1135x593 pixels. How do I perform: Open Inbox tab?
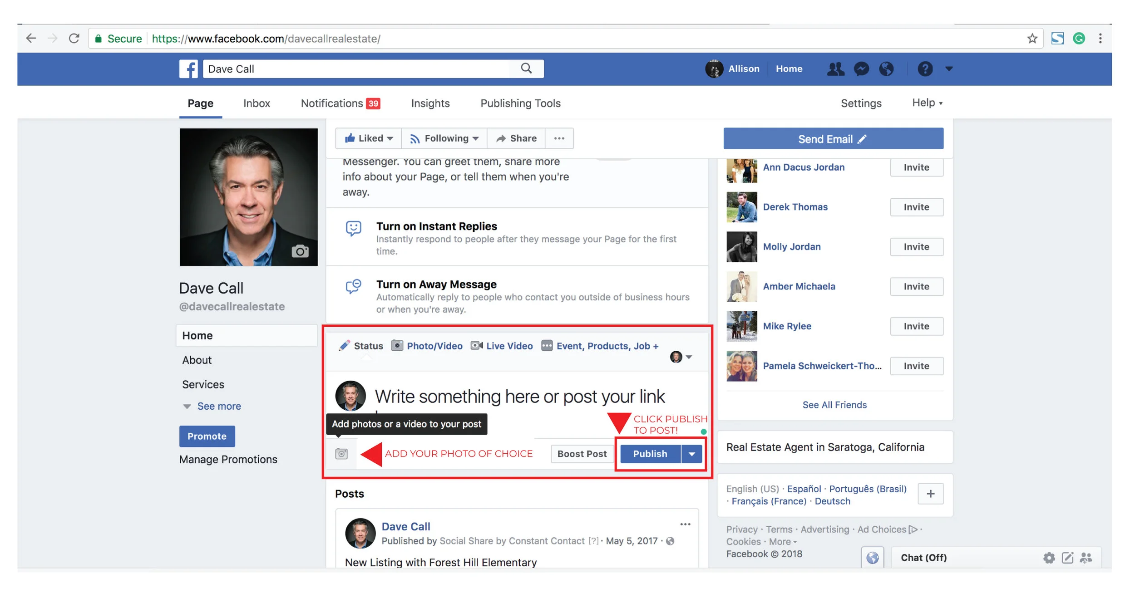pos(257,103)
